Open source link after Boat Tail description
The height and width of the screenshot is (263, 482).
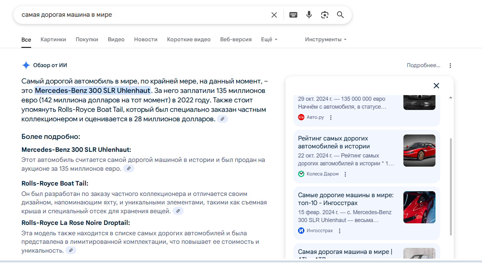click(x=178, y=211)
